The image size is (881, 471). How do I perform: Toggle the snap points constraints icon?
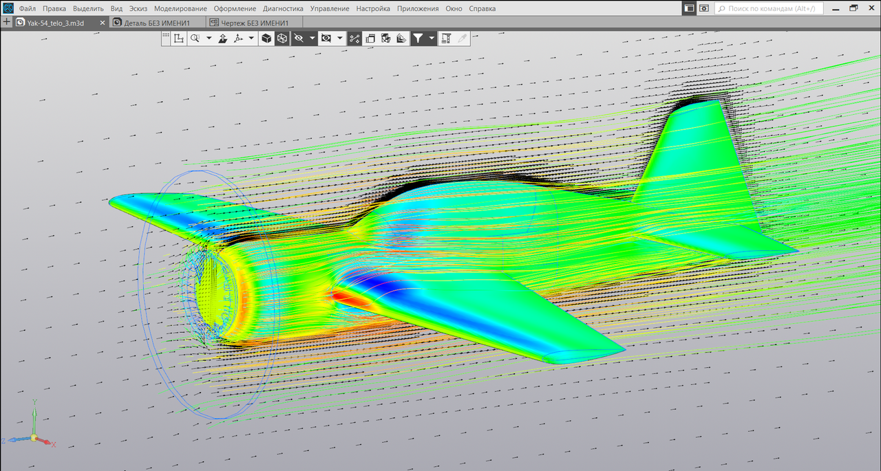pos(354,39)
